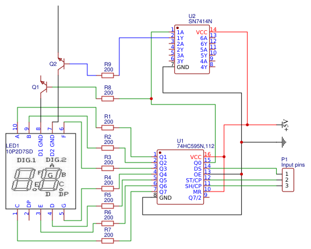Click the D2 GND pin label

point(52,146)
